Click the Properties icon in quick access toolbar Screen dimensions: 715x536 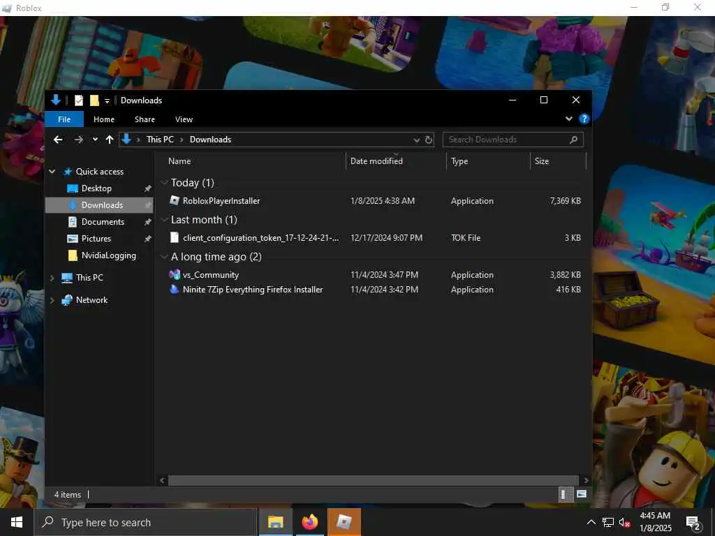79,100
